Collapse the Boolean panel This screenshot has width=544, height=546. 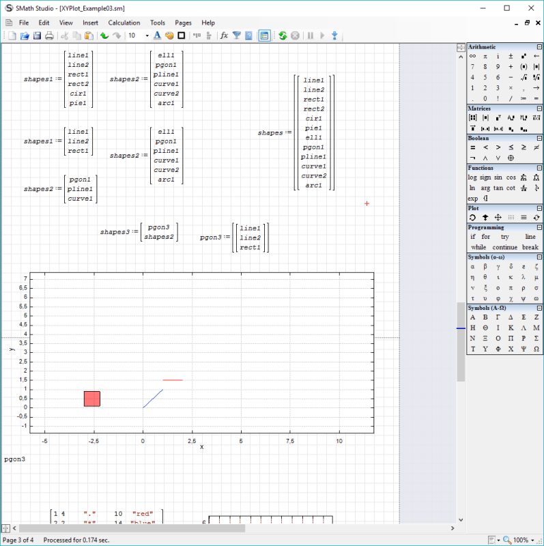point(539,139)
